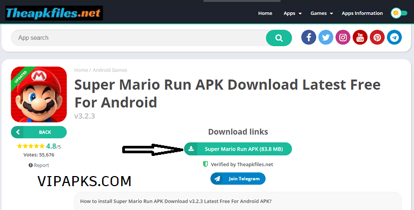Click the page title Super Mario Run APK
Viewport: 414px width, 210px height.
tap(227, 93)
